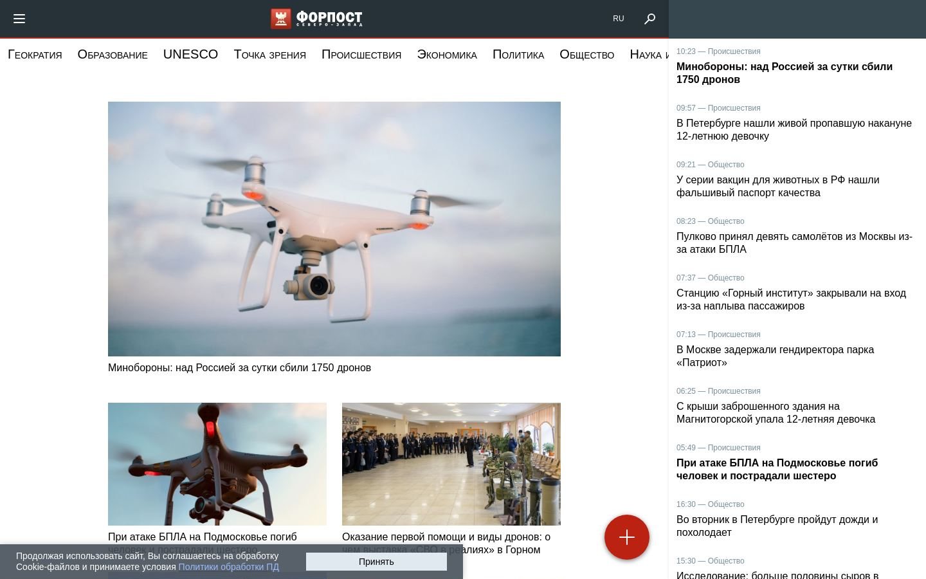Open story about дожди и похолодает in Петербурге
The height and width of the screenshot is (579, 926).
pyautogui.click(x=777, y=526)
